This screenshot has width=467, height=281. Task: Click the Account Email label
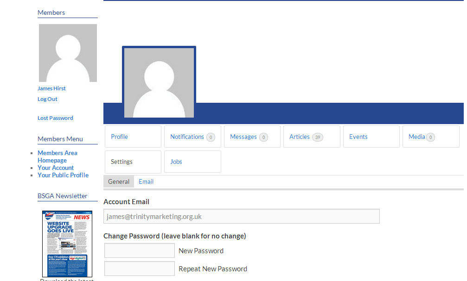[x=126, y=201]
